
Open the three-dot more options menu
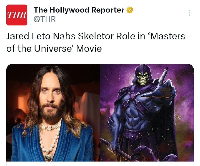(189, 13)
